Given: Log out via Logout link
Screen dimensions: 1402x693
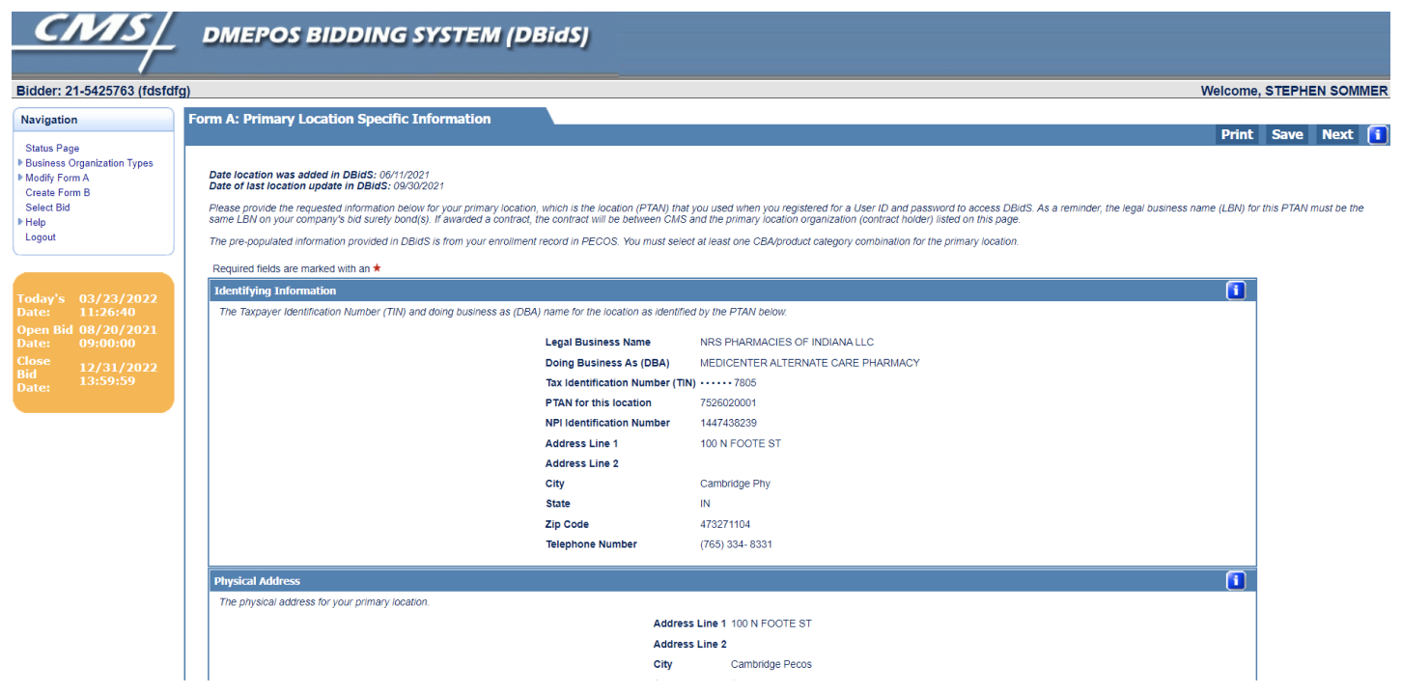Looking at the screenshot, I should pos(41,237).
